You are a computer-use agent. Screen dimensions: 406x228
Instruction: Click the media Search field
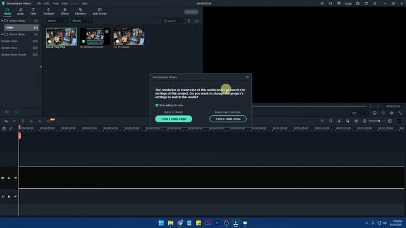click(173, 21)
